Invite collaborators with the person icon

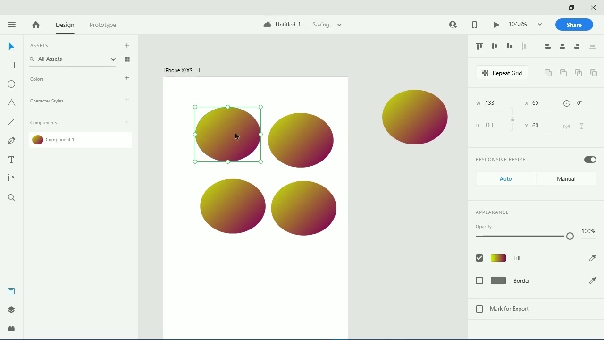coord(453,25)
